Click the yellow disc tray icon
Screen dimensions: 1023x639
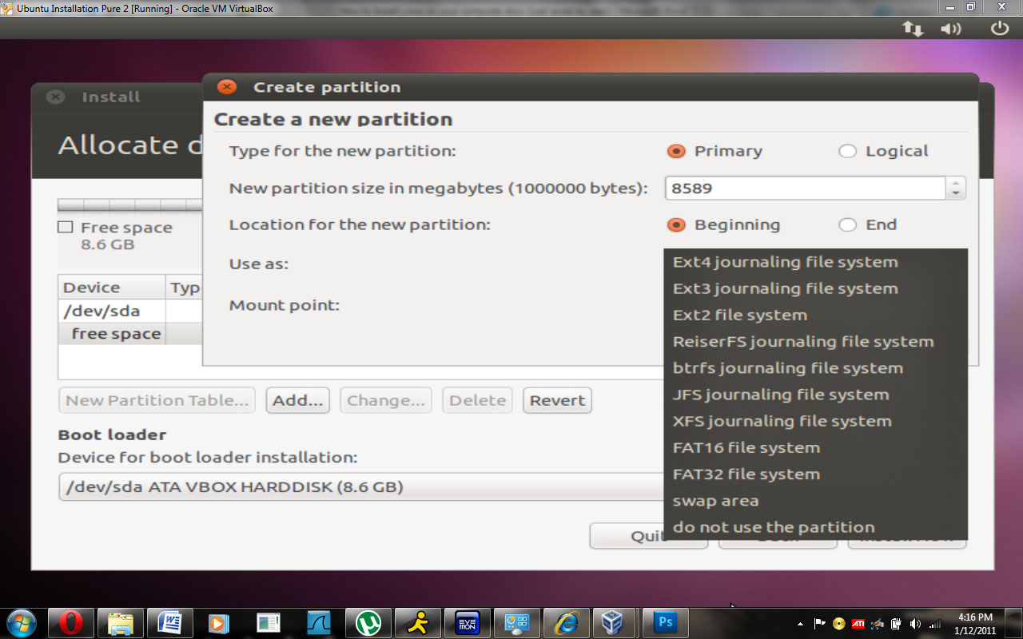838,624
